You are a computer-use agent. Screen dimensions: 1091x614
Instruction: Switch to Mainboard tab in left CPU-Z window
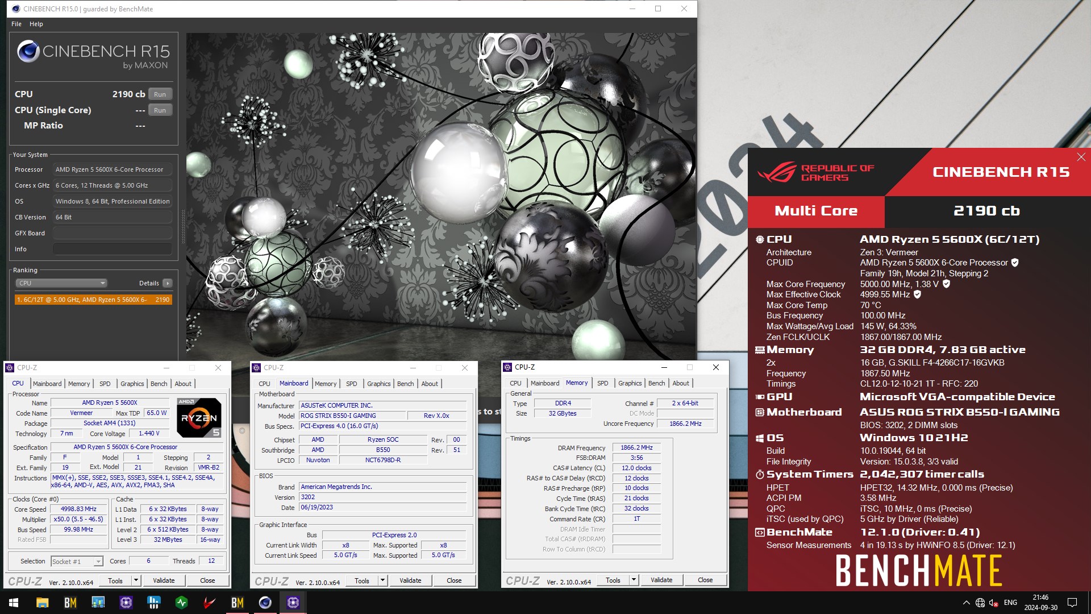(47, 384)
